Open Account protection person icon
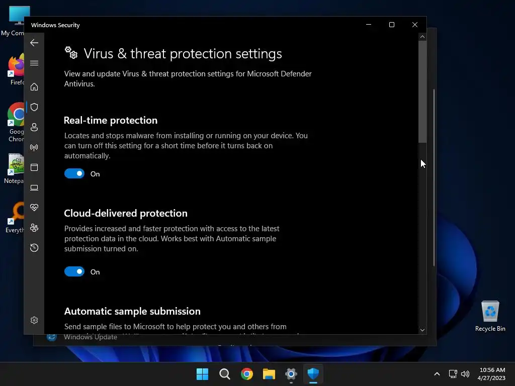 tap(34, 127)
